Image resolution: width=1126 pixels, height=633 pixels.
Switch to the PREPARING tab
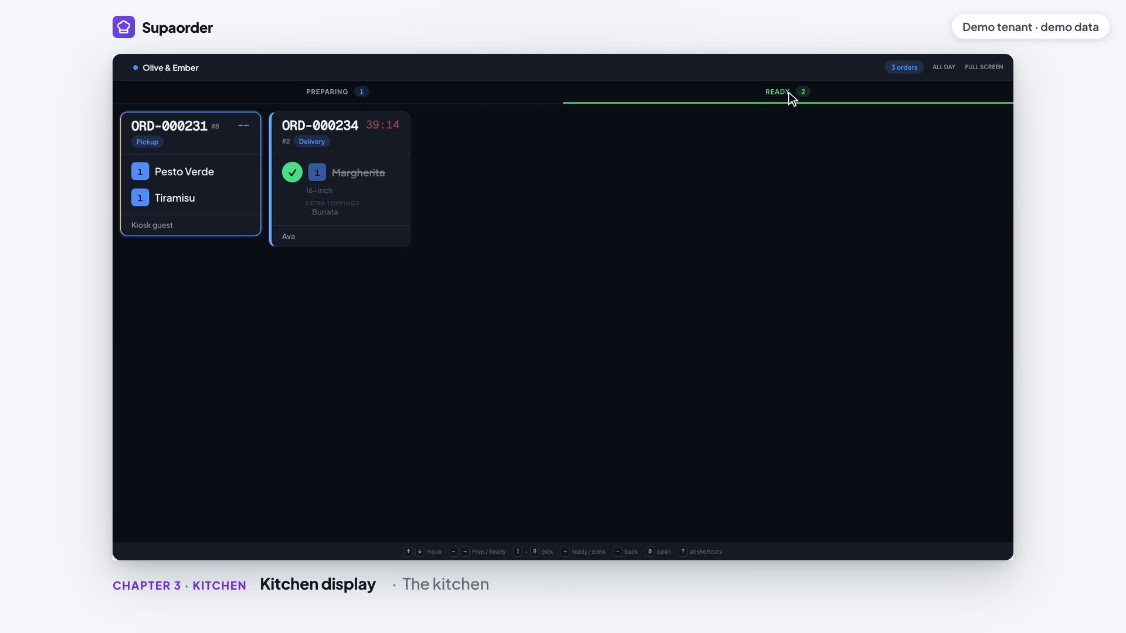[337, 92]
